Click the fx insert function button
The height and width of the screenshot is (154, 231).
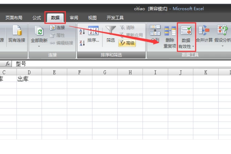8,64
